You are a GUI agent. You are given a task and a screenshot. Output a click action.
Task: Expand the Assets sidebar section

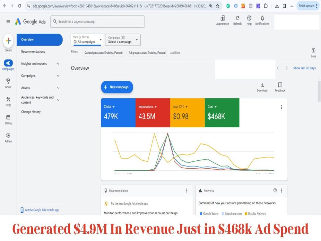click(x=58, y=88)
